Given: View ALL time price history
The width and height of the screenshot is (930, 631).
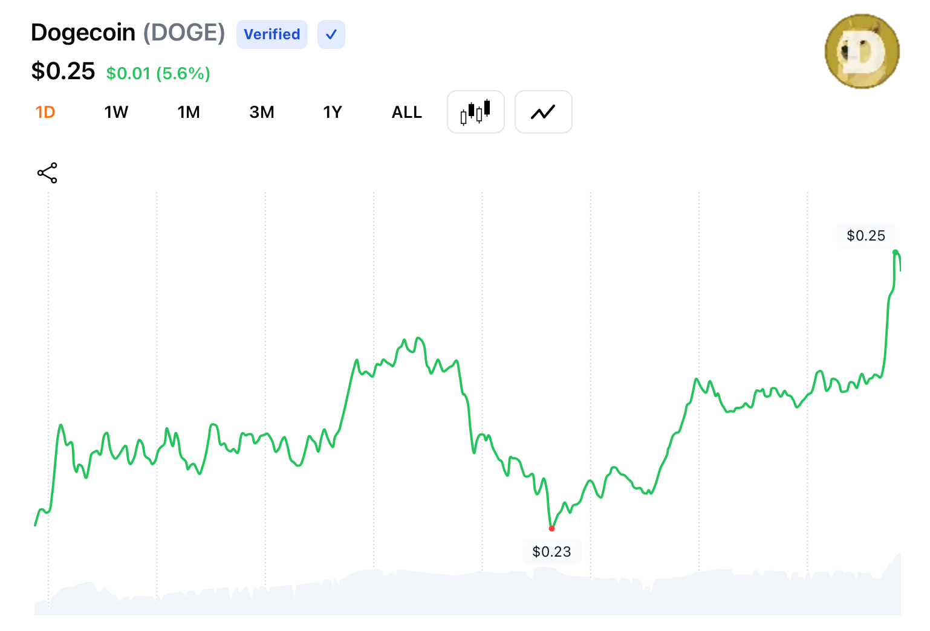Looking at the screenshot, I should [x=406, y=112].
